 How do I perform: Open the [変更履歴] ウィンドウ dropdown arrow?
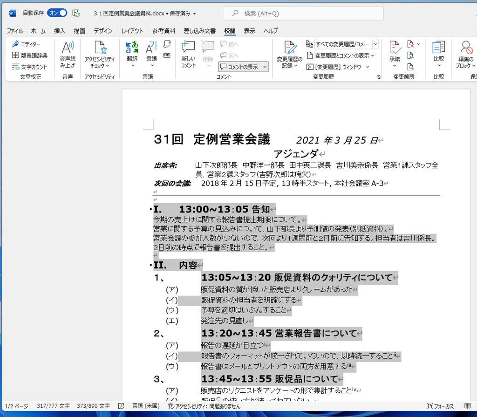click(368, 67)
